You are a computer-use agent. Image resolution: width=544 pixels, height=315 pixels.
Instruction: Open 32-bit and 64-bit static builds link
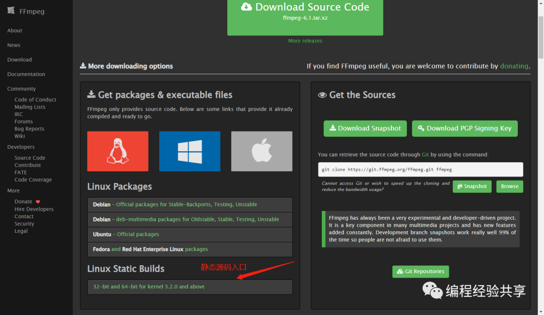click(149, 287)
